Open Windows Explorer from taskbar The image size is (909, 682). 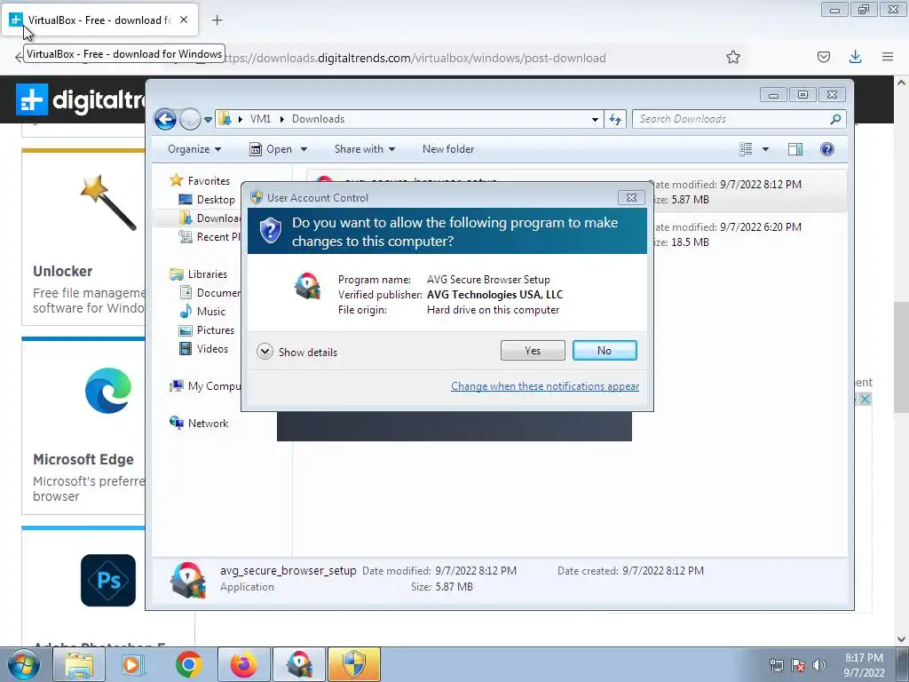coord(78,664)
